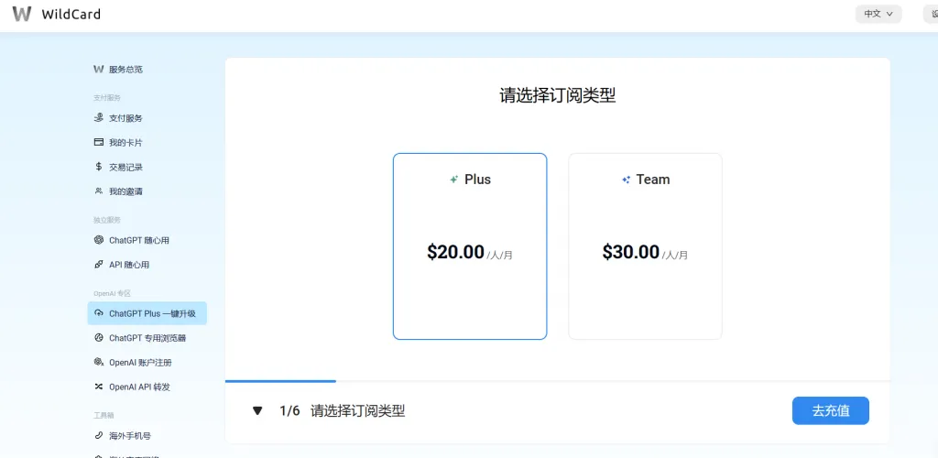Open ChatGPT 专用浏览器 sidebar entry
The height and width of the screenshot is (458, 938).
[x=147, y=338]
